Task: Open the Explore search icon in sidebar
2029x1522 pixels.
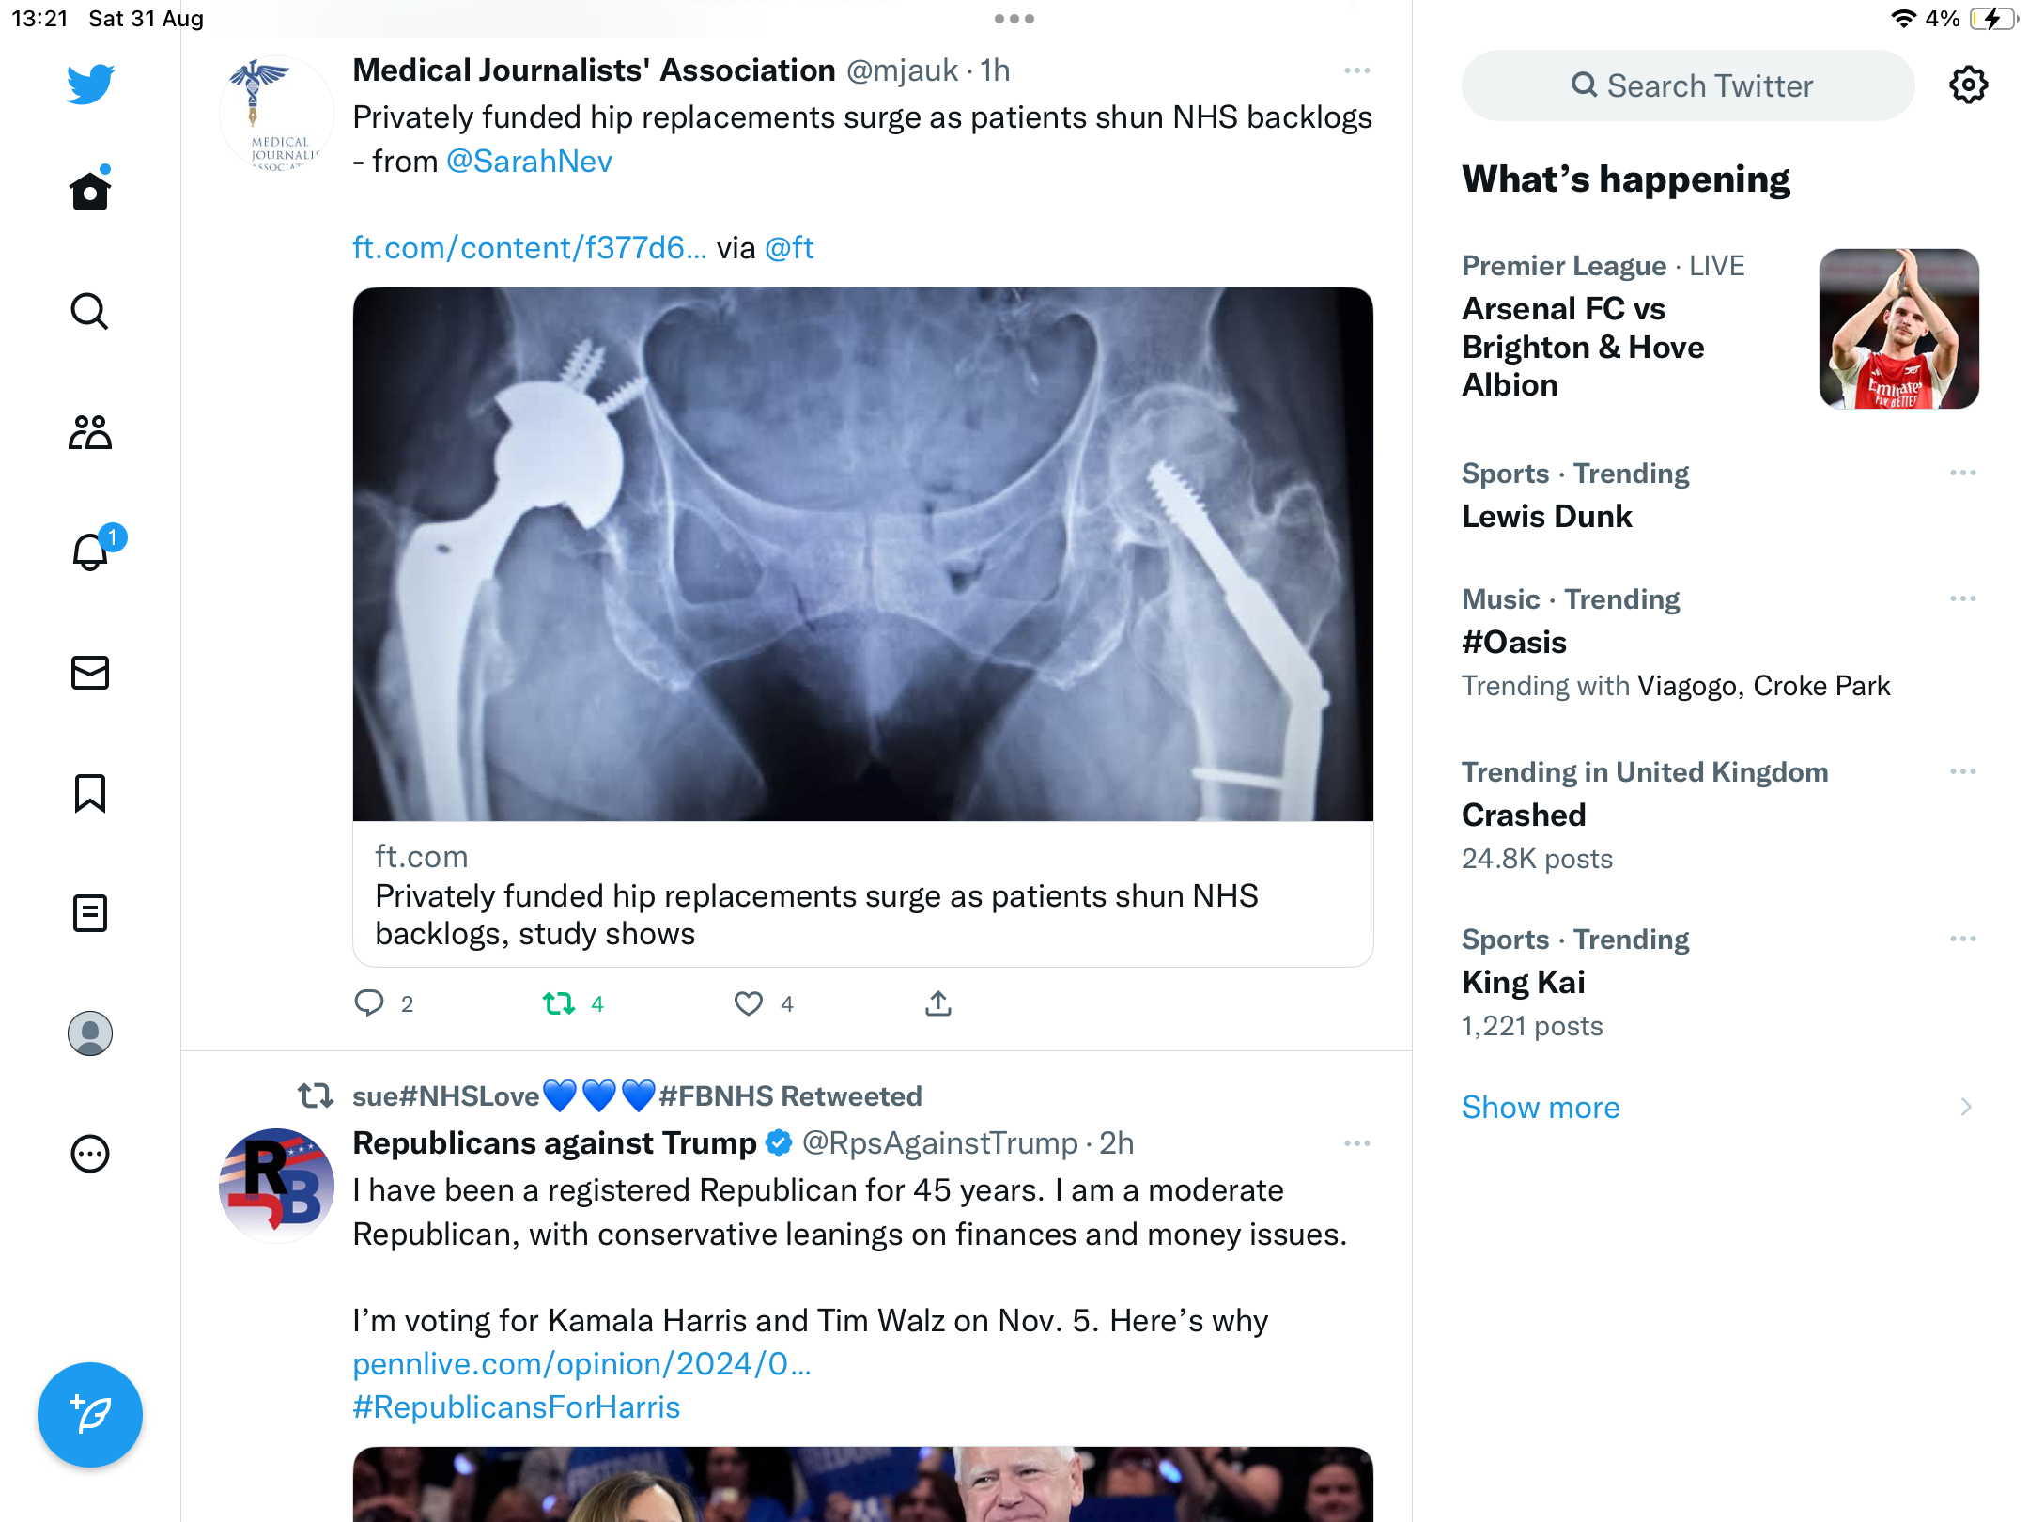Action: point(90,311)
